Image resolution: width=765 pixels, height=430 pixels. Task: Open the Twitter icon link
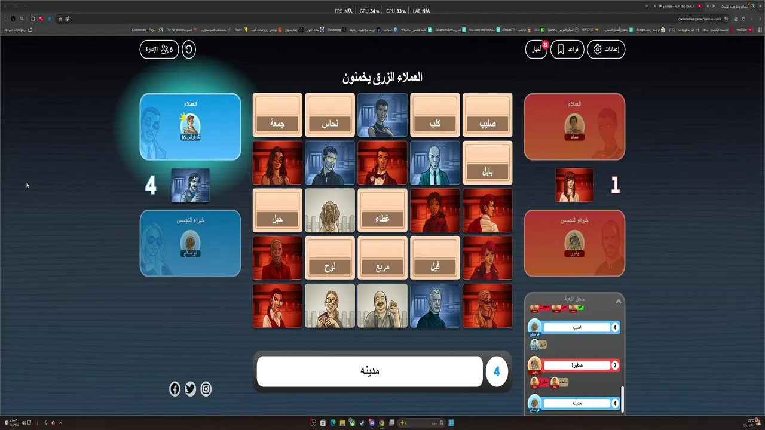[x=190, y=389]
